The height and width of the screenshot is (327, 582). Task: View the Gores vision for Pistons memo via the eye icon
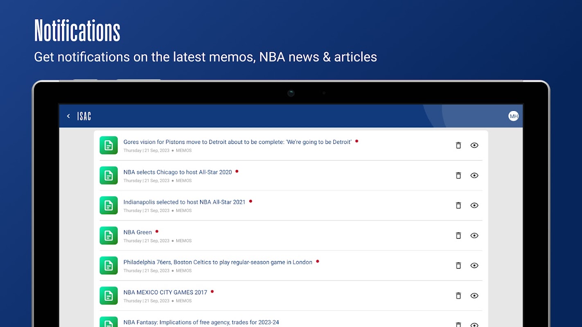[x=474, y=145]
